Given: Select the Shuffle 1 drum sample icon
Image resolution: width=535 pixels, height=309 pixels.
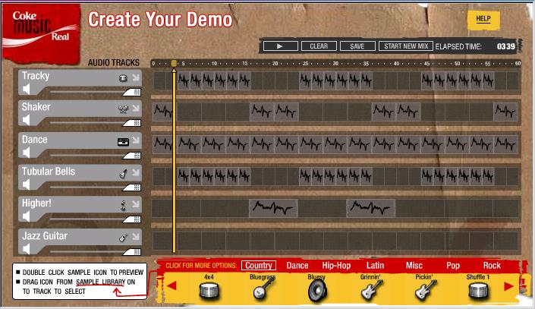Looking at the screenshot, I should click(x=478, y=292).
